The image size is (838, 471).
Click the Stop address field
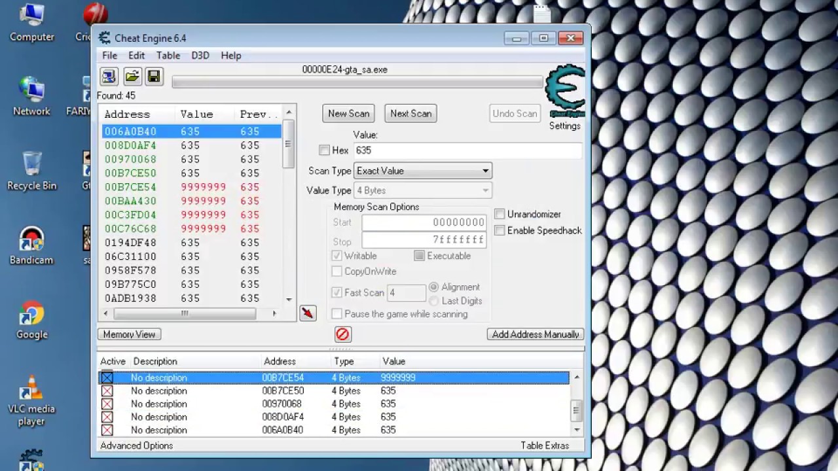click(x=424, y=240)
